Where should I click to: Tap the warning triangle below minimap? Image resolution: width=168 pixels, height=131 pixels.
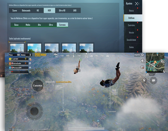tap(148, 74)
